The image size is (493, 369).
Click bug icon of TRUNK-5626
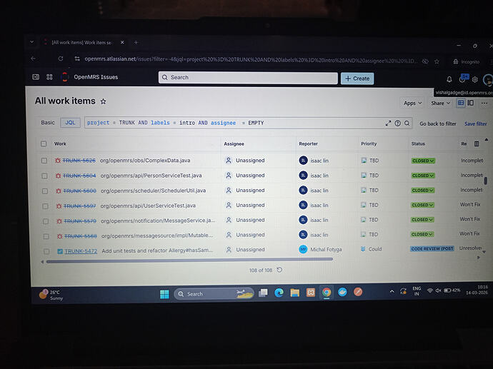tap(58, 161)
